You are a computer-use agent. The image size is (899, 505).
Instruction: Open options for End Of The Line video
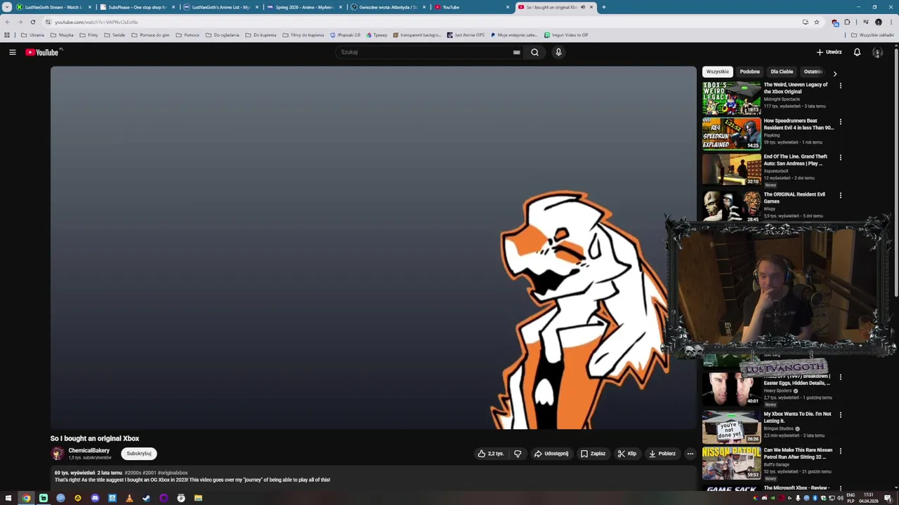[x=841, y=158]
